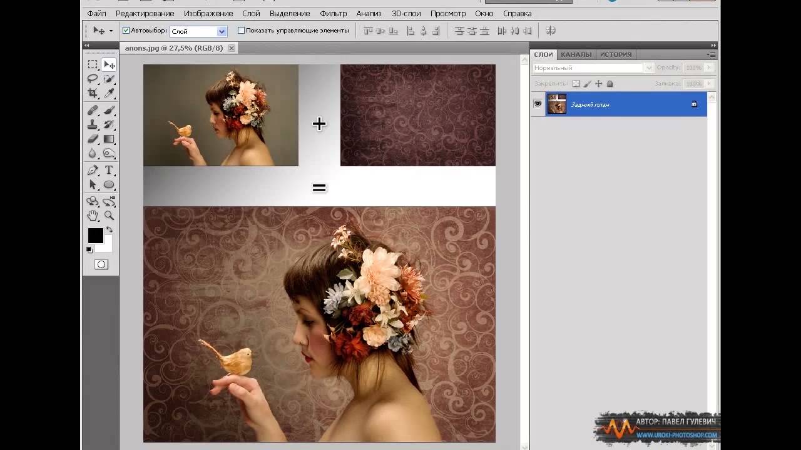
Task: Select the Eraser tool
Action: coord(93,139)
